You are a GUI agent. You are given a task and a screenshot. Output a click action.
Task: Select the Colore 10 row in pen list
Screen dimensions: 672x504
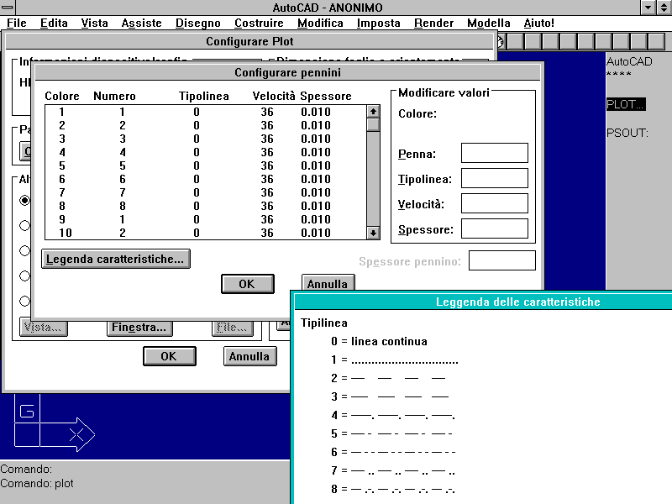[206, 233]
